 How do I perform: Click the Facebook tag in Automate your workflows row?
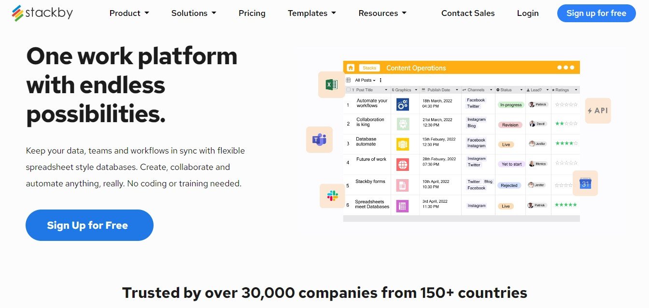476,100
